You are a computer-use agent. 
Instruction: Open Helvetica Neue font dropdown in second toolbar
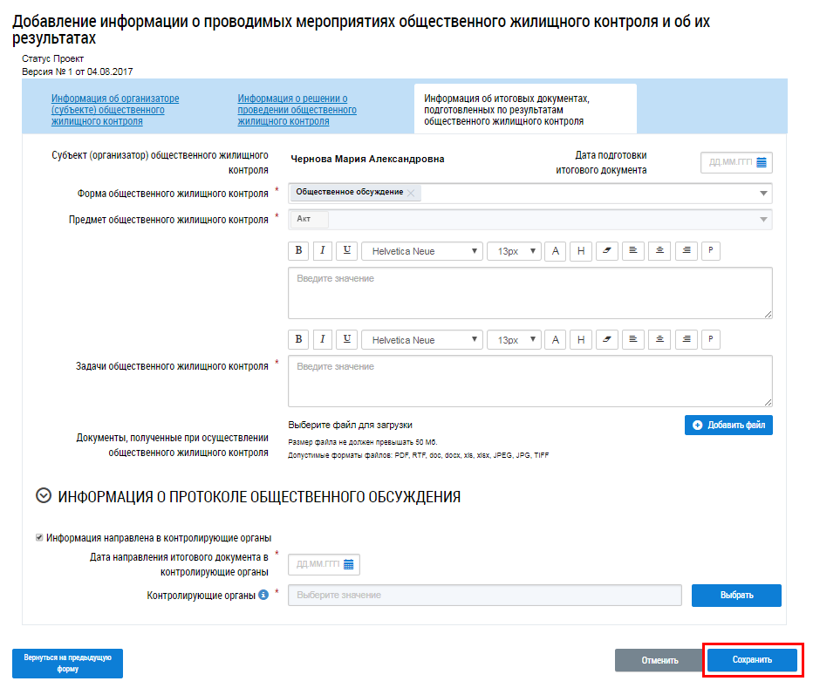[x=422, y=340]
